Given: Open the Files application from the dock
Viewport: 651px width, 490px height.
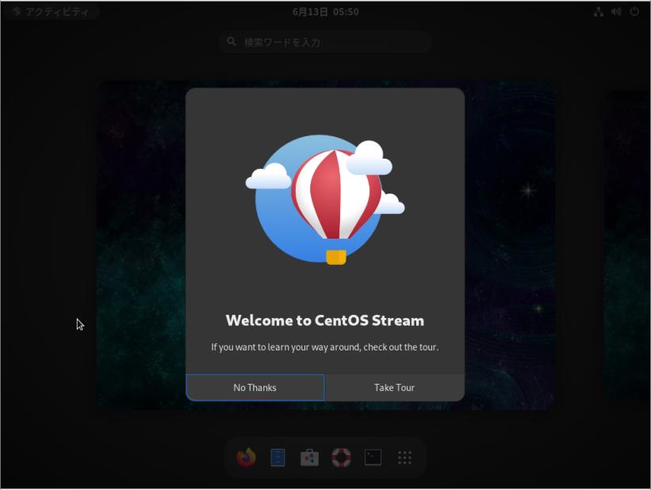Looking at the screenshot, I should [278, 457].
